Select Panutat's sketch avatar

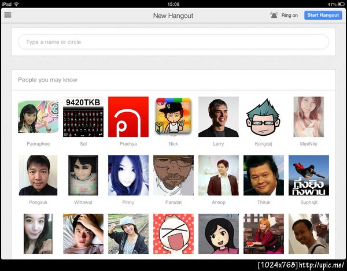click(173, 175)
